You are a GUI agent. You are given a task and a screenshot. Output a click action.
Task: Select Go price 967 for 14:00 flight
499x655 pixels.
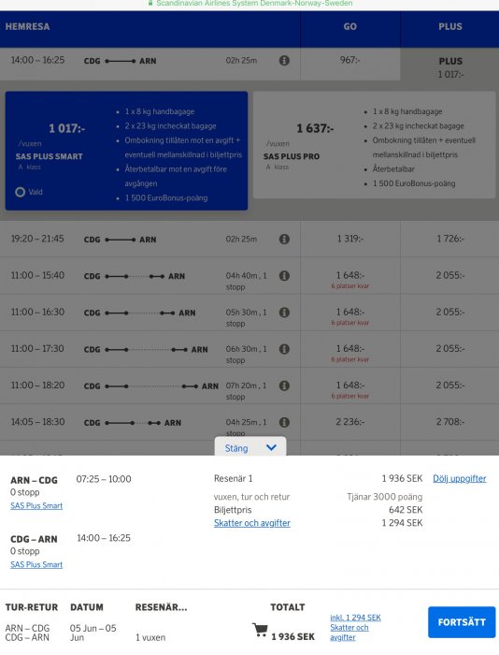click(x=350, y=60)
